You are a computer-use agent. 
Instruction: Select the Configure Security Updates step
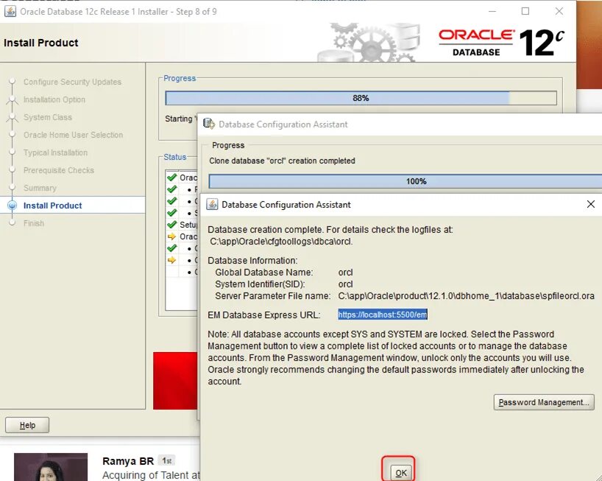pos(72,82)
